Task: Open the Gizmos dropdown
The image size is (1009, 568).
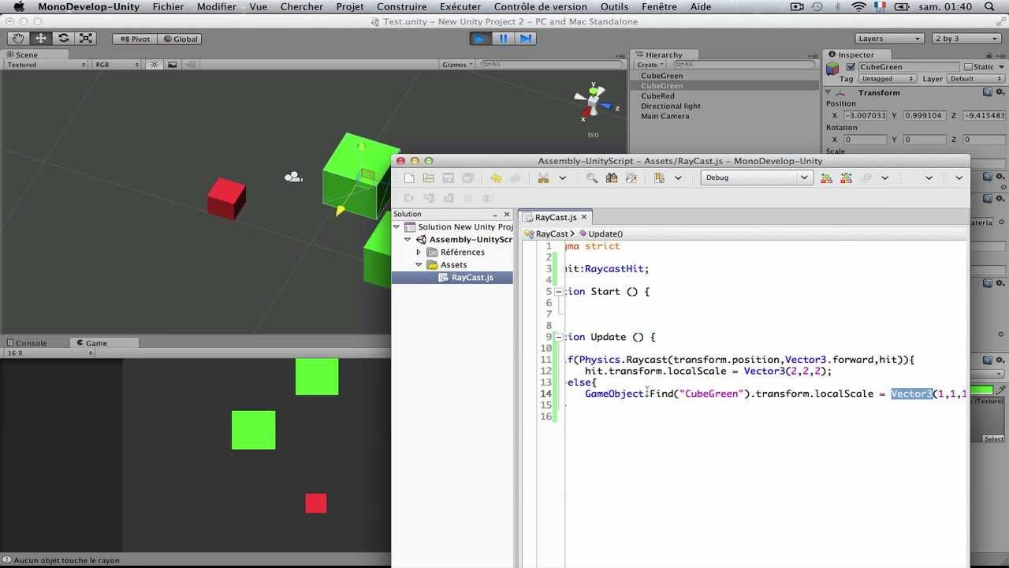Action: click(457, 65)
